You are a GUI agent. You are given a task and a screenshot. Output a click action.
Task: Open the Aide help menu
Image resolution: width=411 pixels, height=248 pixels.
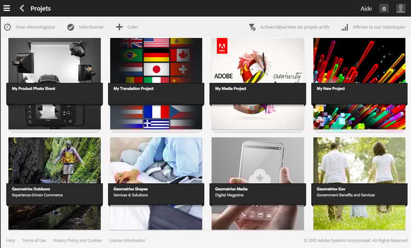(366, 9)
